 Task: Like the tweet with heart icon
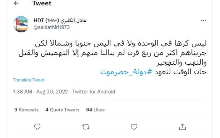(134, 127)
